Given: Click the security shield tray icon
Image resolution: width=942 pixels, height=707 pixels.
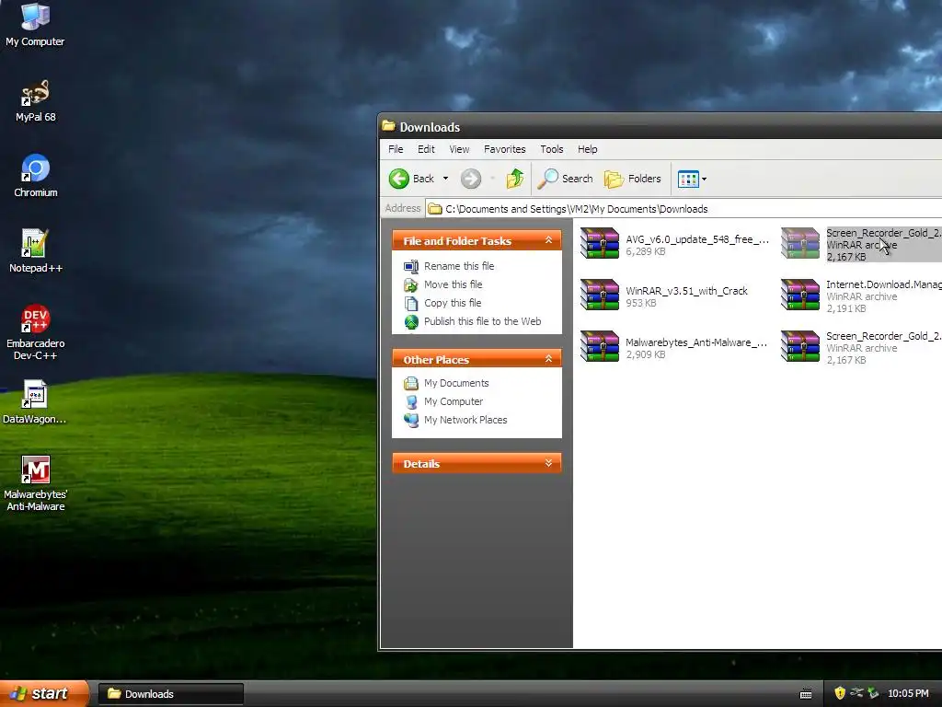Looking at the screenshot, I should pos(840,693).
